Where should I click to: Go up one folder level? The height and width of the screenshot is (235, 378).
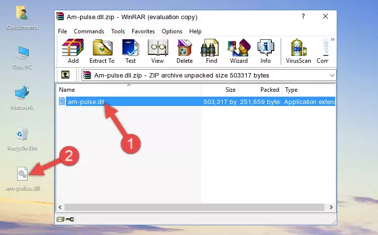65,75
